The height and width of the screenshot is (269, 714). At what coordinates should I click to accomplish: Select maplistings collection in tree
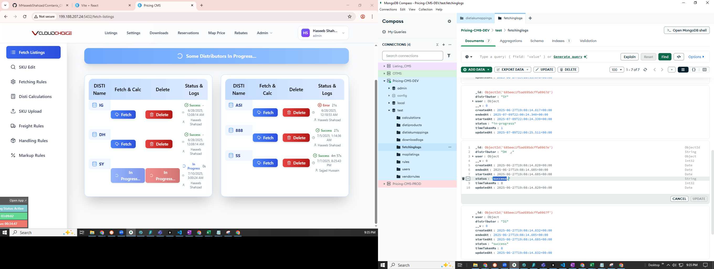(410, 154)
